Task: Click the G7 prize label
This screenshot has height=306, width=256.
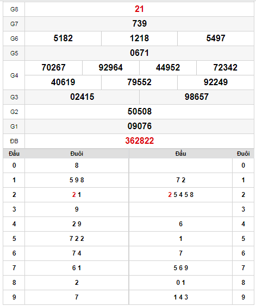Action: [x=14, y=24]
